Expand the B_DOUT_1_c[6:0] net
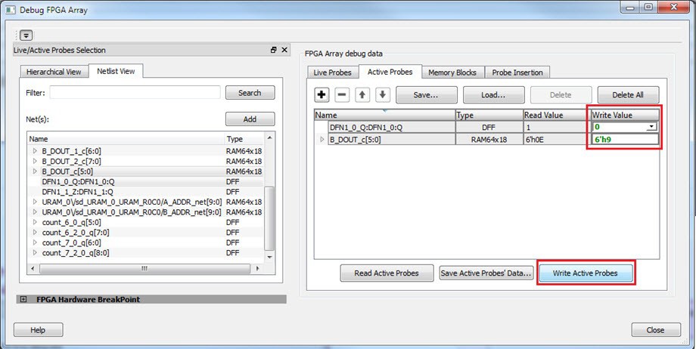The image size is (696, 349). click(x=34, y=151)
